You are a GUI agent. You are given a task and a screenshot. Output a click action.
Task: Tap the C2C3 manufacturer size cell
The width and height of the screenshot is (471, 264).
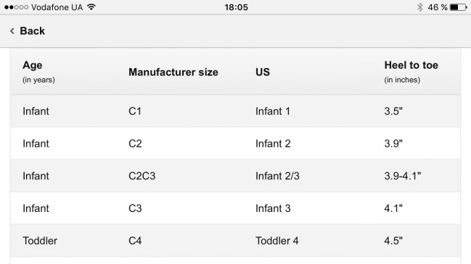point(142,176)
